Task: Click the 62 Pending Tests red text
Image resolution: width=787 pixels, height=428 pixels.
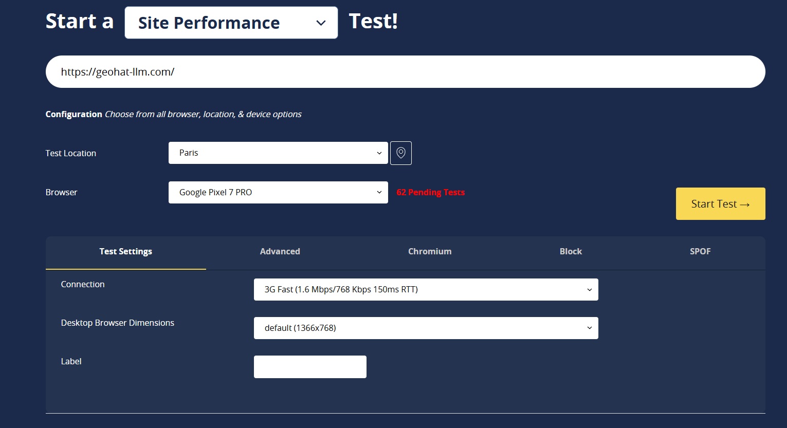Action: click(x=430, y=193)
